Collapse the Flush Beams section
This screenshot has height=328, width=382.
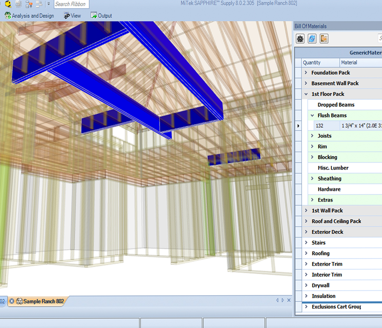312,115
